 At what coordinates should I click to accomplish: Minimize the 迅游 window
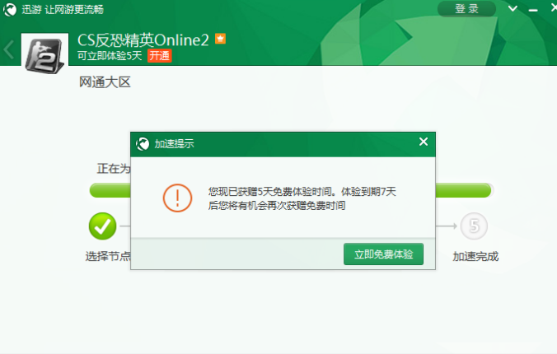(533, 10)
